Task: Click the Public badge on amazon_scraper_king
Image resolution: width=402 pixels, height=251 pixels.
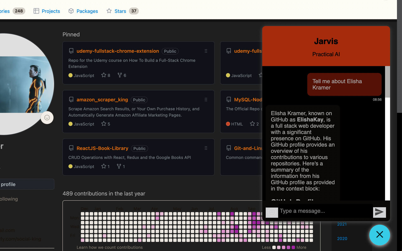Action: coord(139,100)
